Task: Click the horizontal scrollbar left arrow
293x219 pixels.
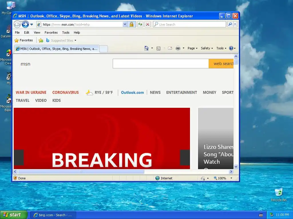Action: coord(15,171)
